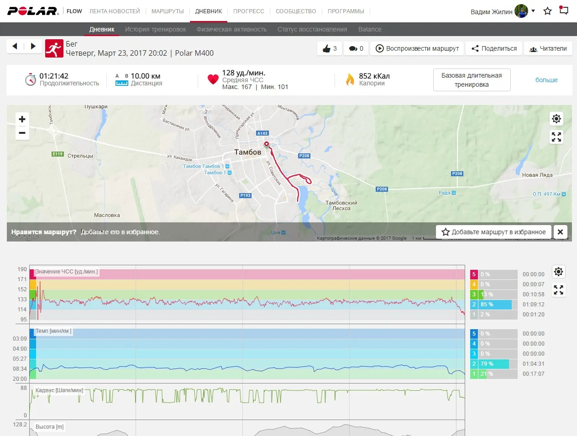Image resolution: width=577 pixels, height=436 pixels.
Task: Expand the charts to fullscreen
Action: point(558,290)
